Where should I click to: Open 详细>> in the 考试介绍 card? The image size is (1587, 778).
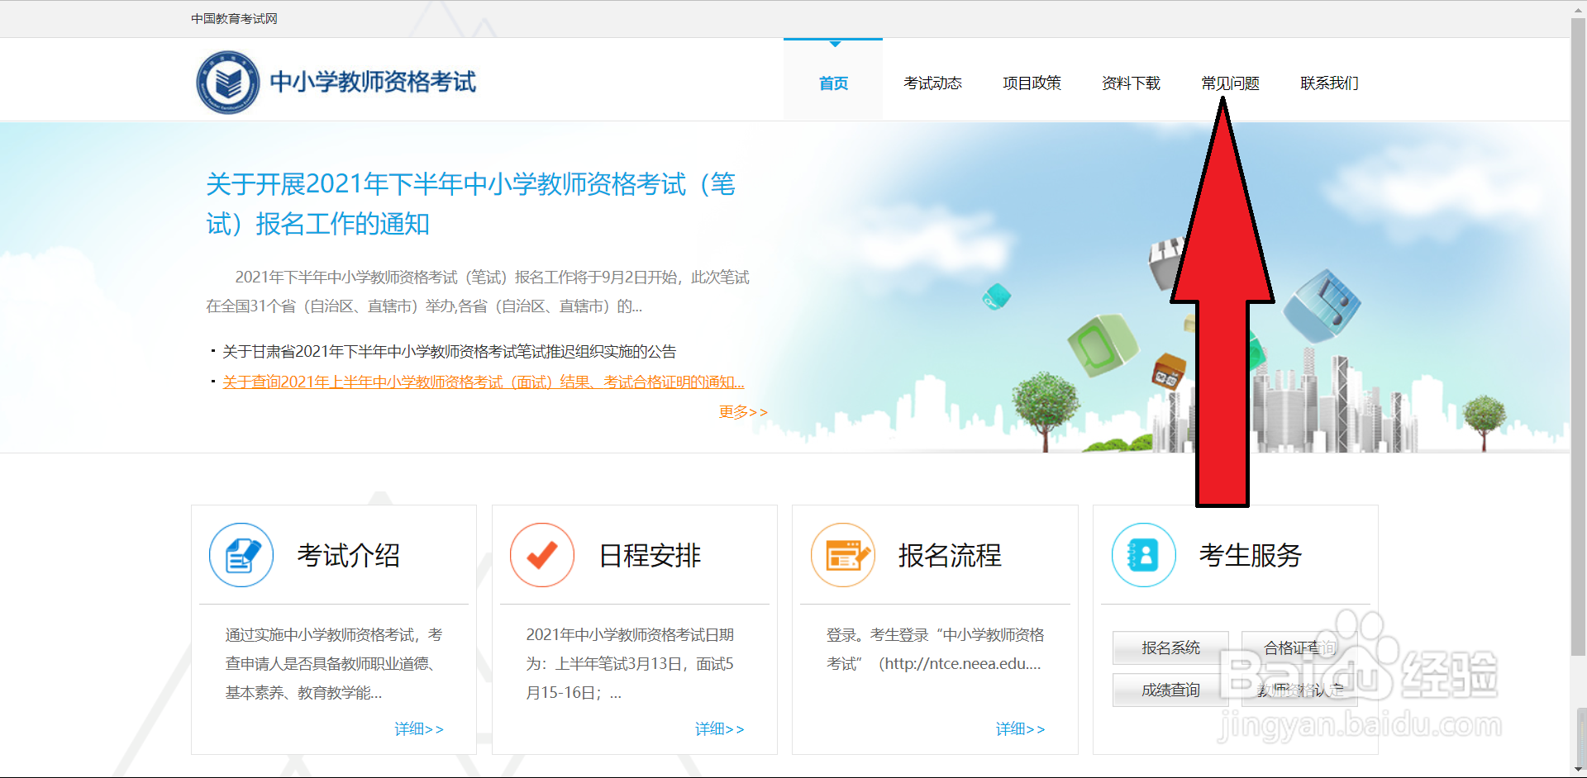(x=419, y=728)
